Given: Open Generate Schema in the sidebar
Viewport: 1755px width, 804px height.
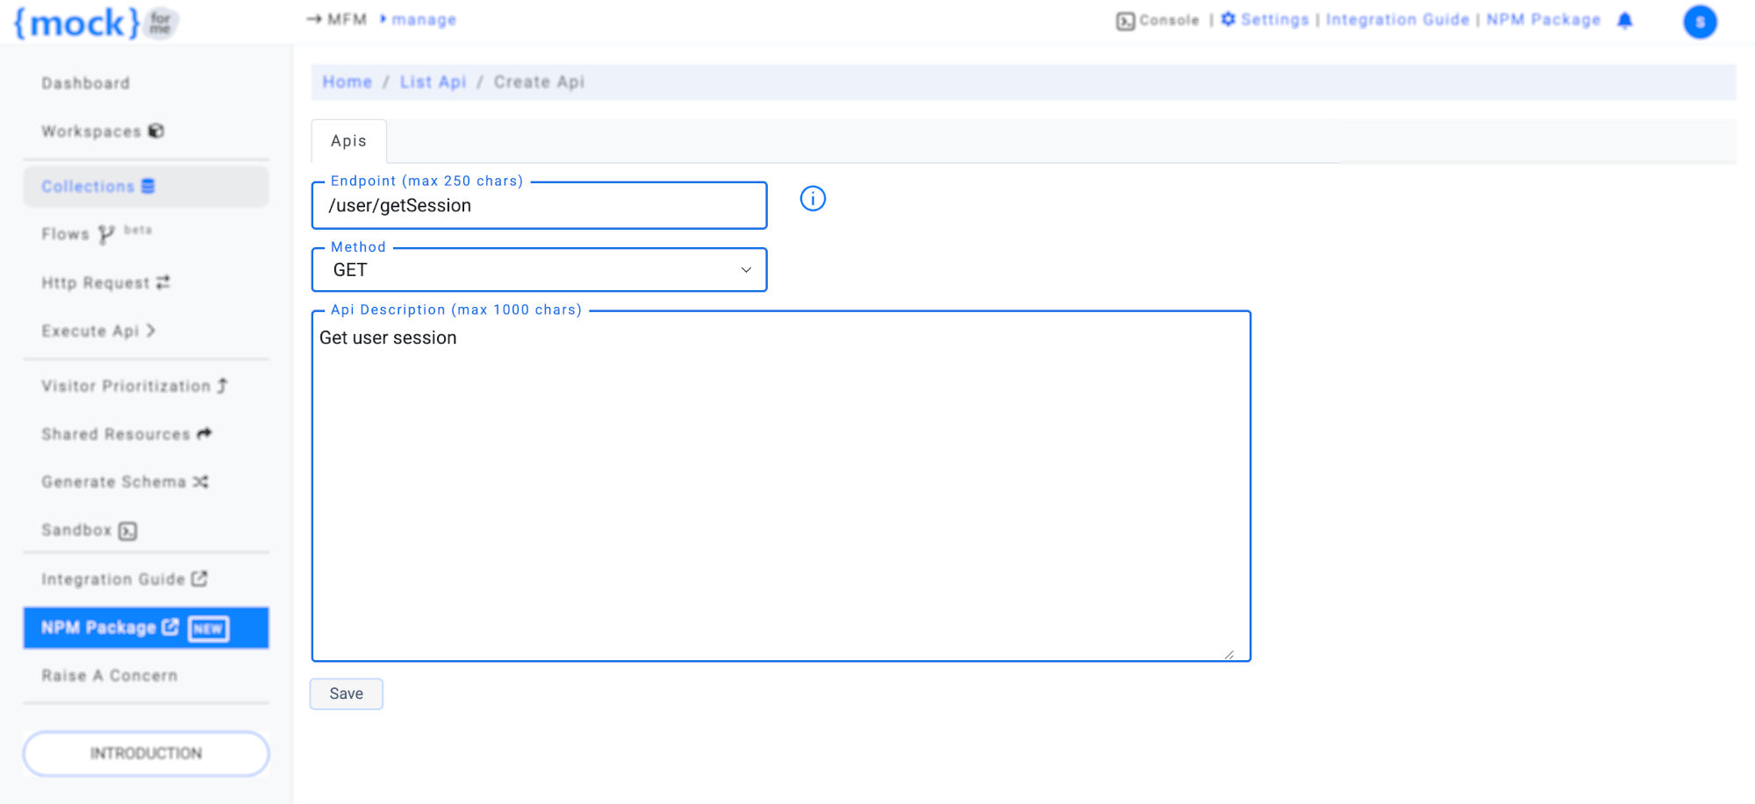Looking at the screenshot, I should [x=125, y=481].
